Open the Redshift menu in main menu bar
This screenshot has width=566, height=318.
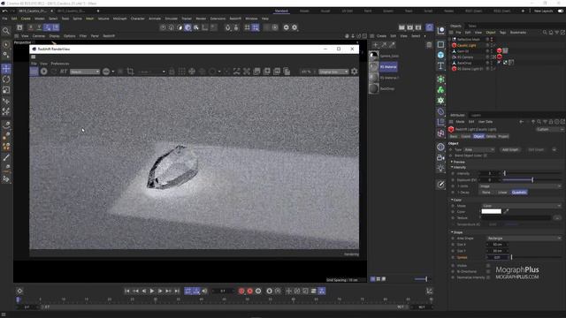coord(235,19)
